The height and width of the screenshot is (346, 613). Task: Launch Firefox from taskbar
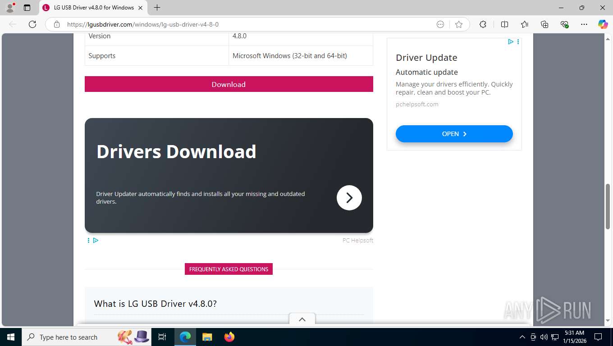(229, 337)
